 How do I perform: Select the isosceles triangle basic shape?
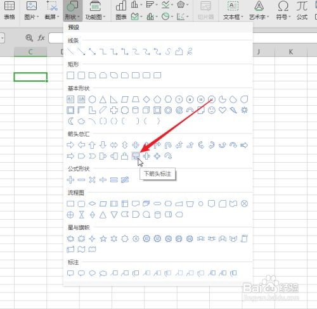point(103,99)
